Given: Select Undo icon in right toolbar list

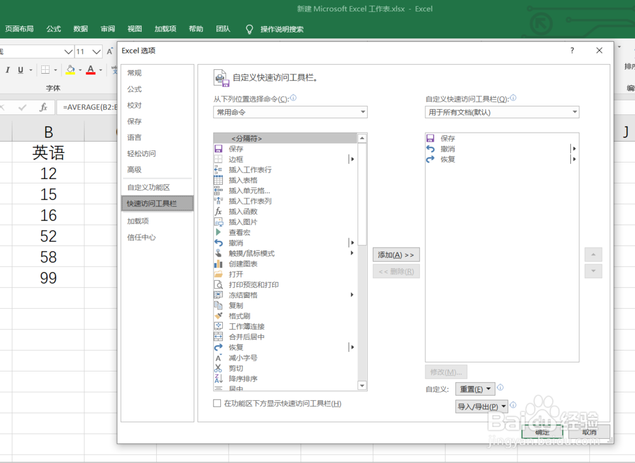Looking at the screenshot, I should coord(430,149).
